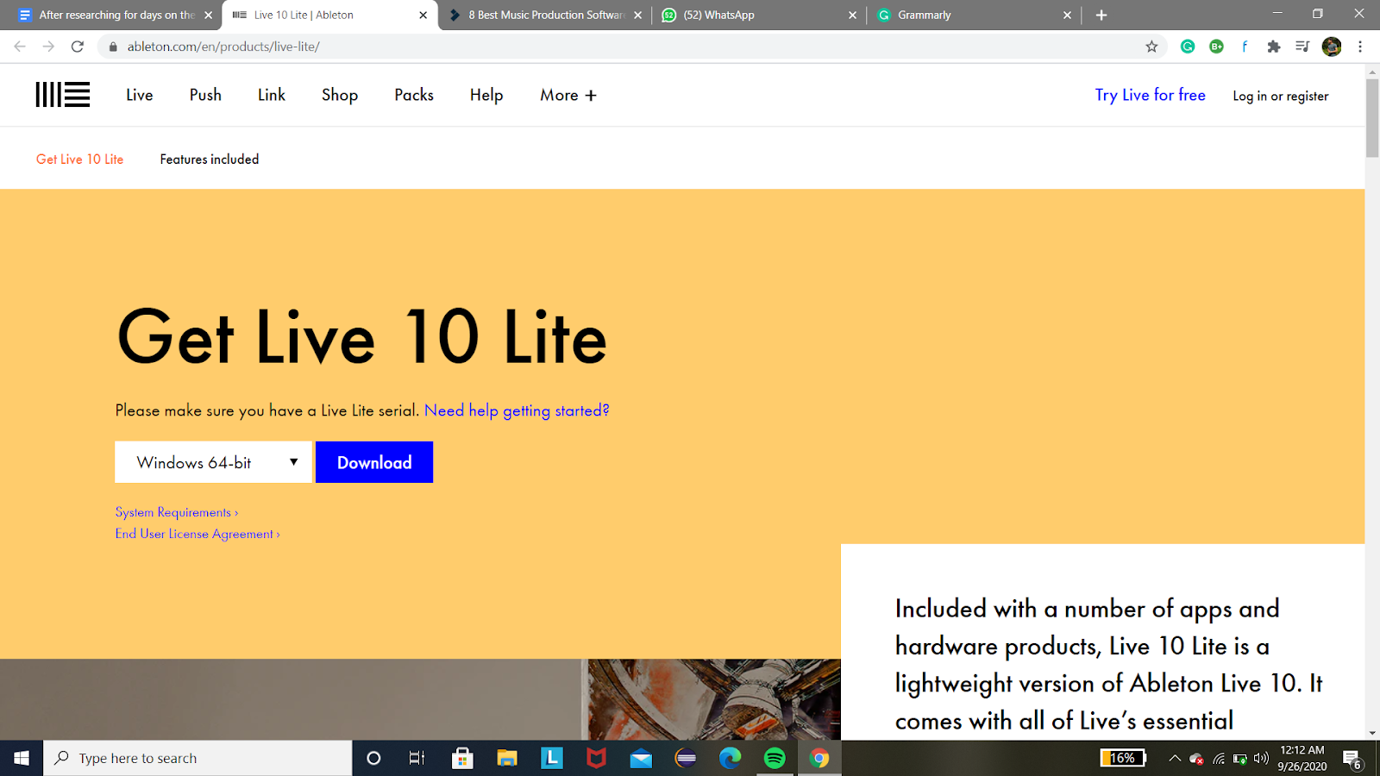Switch to the (52) WhatsApp tab
This screenshot has height=776, width=1380.
pyautogui.click(x=759, y=15)
